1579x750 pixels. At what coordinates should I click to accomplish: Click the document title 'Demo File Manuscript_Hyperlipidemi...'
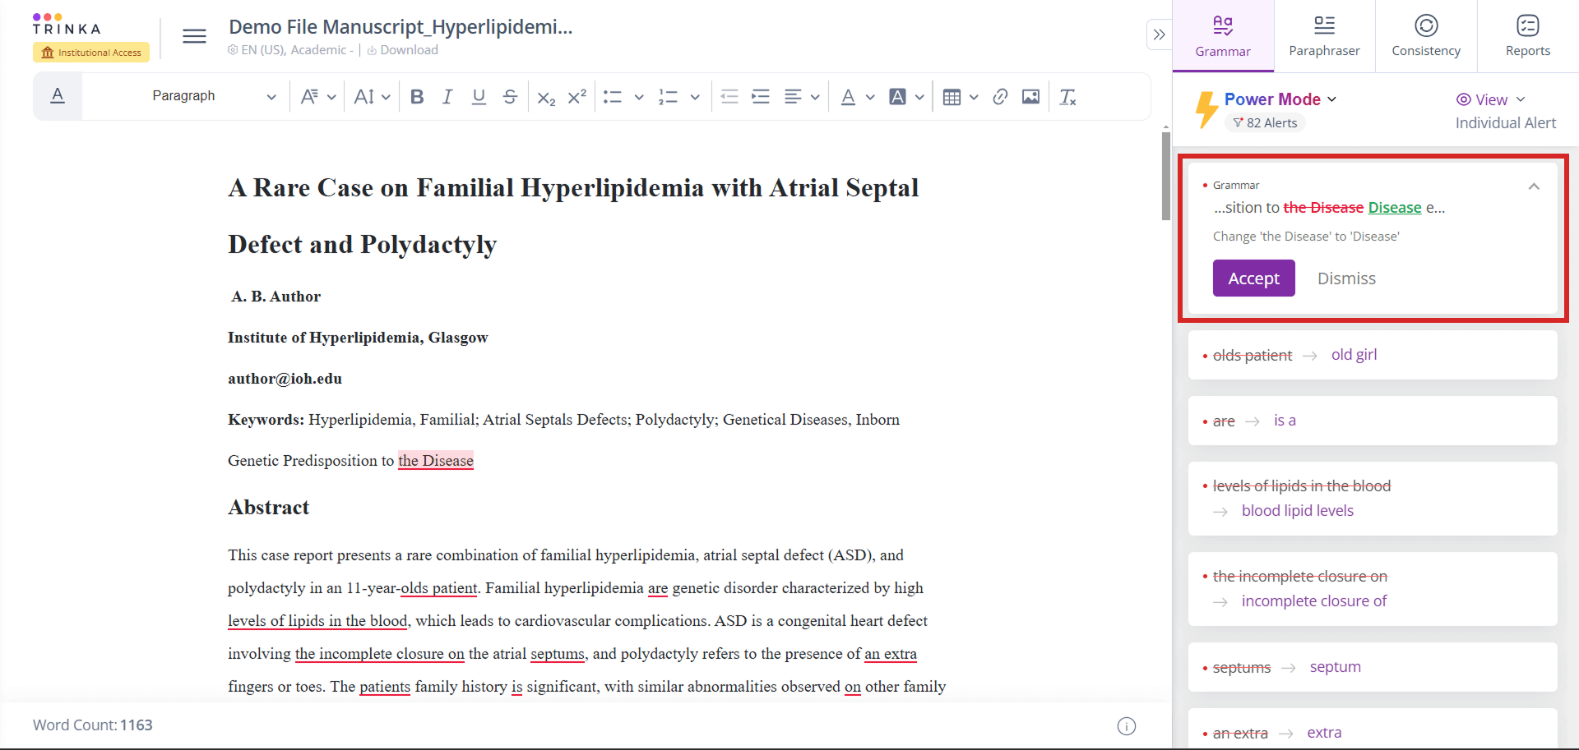click(401, 27)
